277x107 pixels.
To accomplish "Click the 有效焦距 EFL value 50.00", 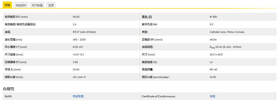I will [x=76, y=17].
